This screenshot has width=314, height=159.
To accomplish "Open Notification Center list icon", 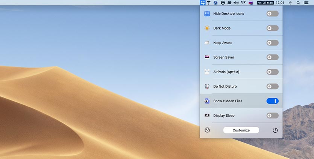I will [x=307, y=3].
